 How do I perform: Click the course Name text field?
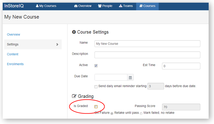coord(147,44)
